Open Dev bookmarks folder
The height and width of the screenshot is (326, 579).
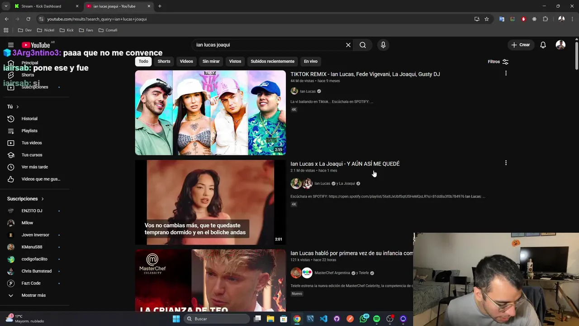pos(24,30)
